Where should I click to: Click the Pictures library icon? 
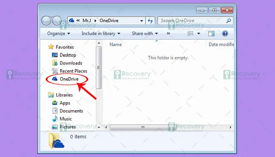pyautogui.click(x=55, y=127)
